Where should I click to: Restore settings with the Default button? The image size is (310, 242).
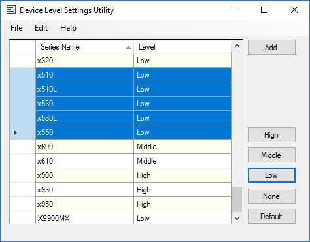(271, 217)
